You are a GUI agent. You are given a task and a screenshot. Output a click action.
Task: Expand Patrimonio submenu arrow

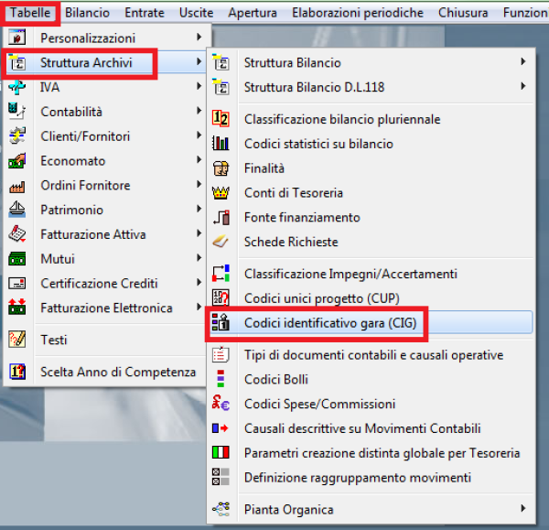199,209
